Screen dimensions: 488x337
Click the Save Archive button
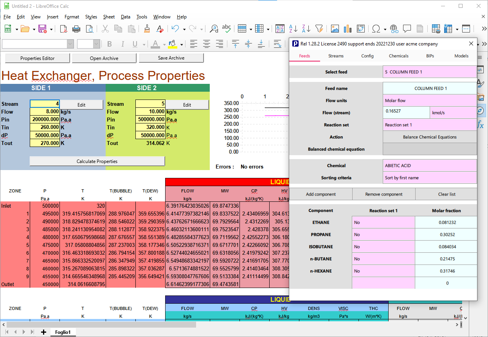171,58
